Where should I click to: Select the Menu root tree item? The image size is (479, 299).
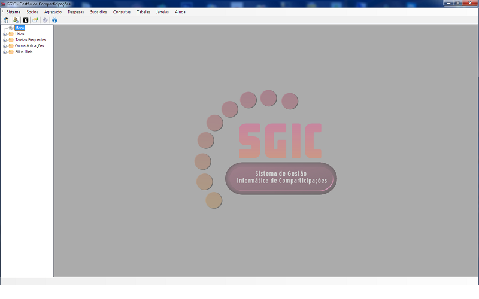(20, 28)
